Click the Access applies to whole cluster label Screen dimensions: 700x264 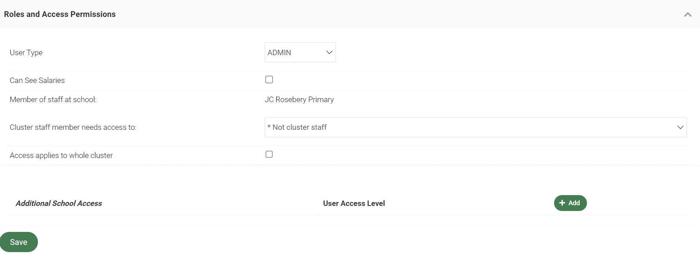pyautogui.click(x=61, y=155)
